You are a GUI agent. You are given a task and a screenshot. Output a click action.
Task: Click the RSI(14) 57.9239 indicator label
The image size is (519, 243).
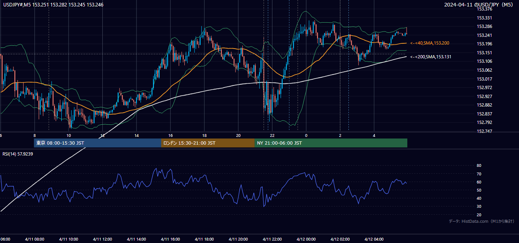coord(18,154)
